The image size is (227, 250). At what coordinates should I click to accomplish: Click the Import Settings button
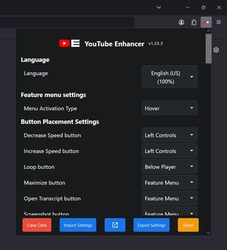tap(78, 225)
